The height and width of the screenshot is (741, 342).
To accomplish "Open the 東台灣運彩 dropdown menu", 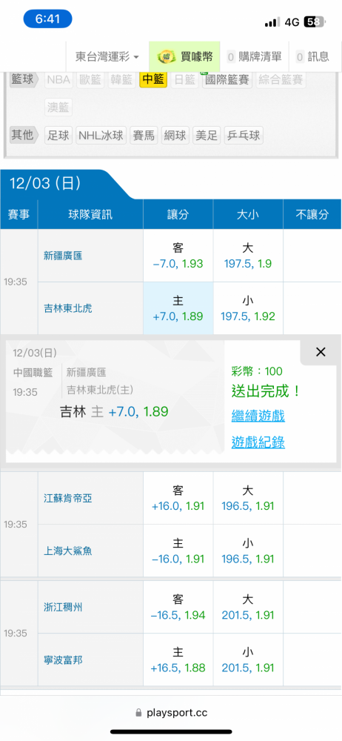I will coord(107,57).
